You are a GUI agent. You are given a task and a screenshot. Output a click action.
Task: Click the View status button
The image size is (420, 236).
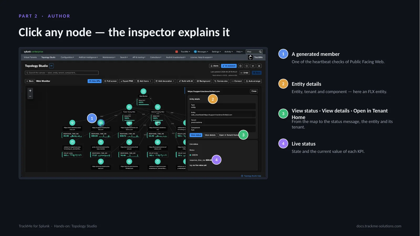click(196, 135)
